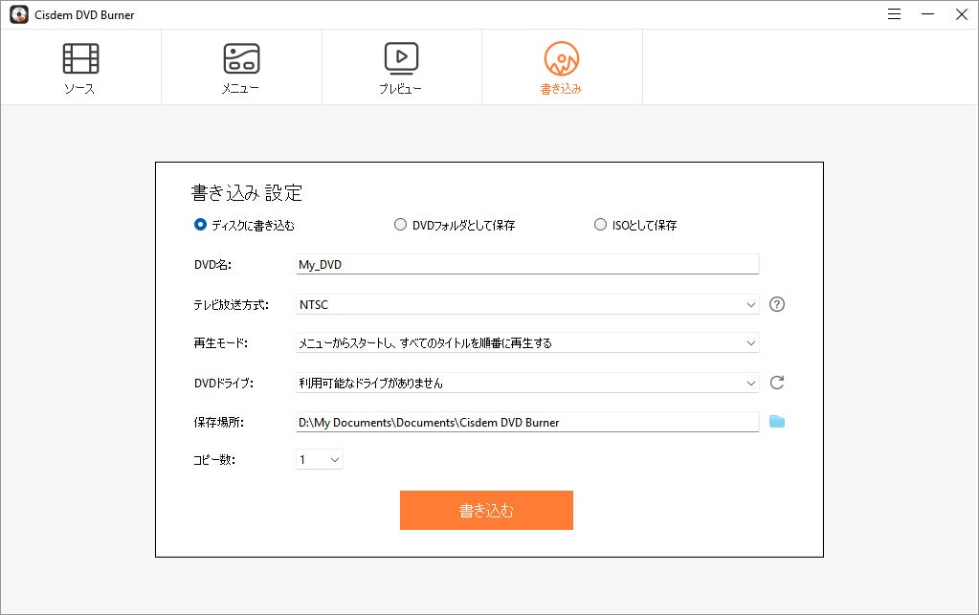Click the orange 書き込む burn button
Viewport: 979px width, 615px height.
coord(486,510)
